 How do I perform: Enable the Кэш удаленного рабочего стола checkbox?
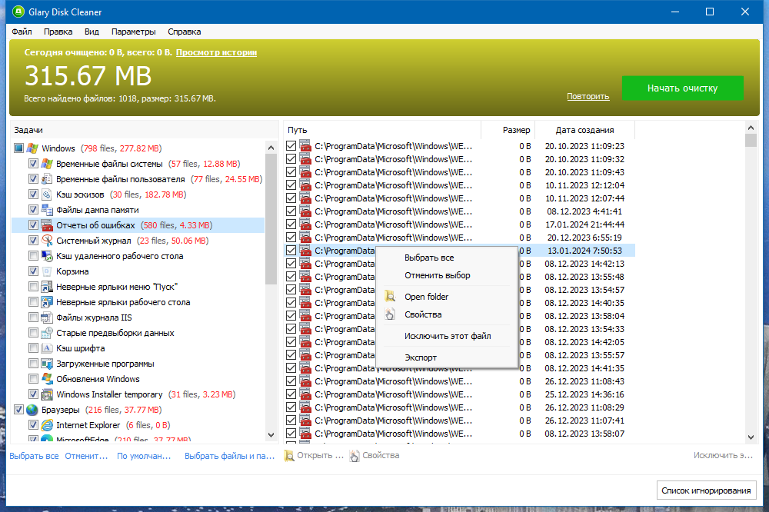coord(33,256)
